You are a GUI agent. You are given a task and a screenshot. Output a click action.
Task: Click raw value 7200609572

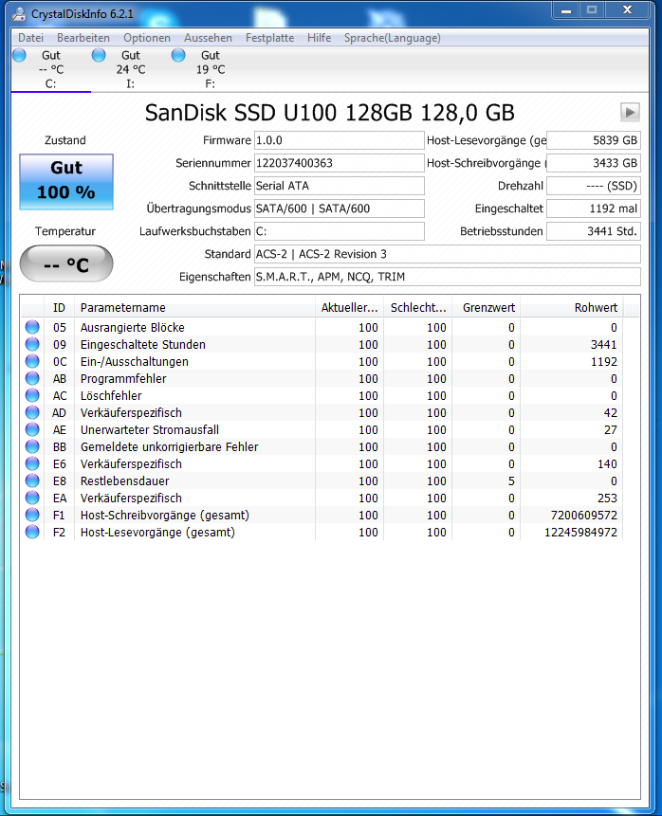pyautogui.click(x=584, y=516)
